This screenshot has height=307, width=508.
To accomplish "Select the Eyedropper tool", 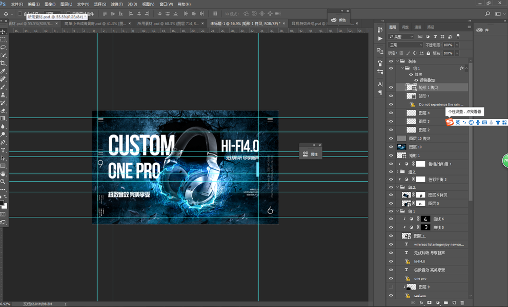I will point(3,71).
